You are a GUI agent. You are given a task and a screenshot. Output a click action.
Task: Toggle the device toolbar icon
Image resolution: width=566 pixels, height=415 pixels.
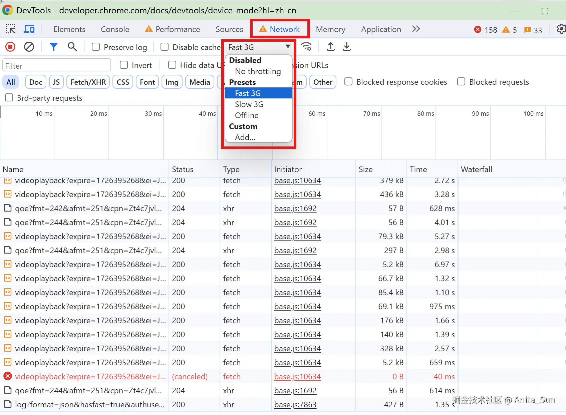pyautogui.click(x=29, y=29)
